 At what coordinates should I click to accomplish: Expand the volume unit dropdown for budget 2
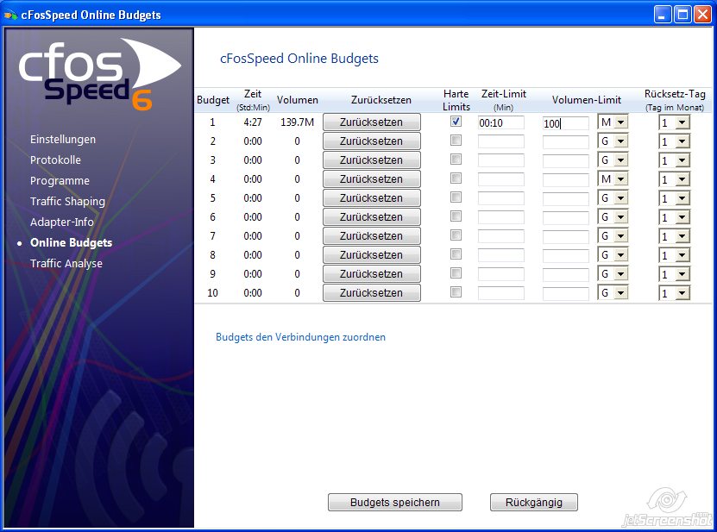pyautogui.click(x=613, y=141)
